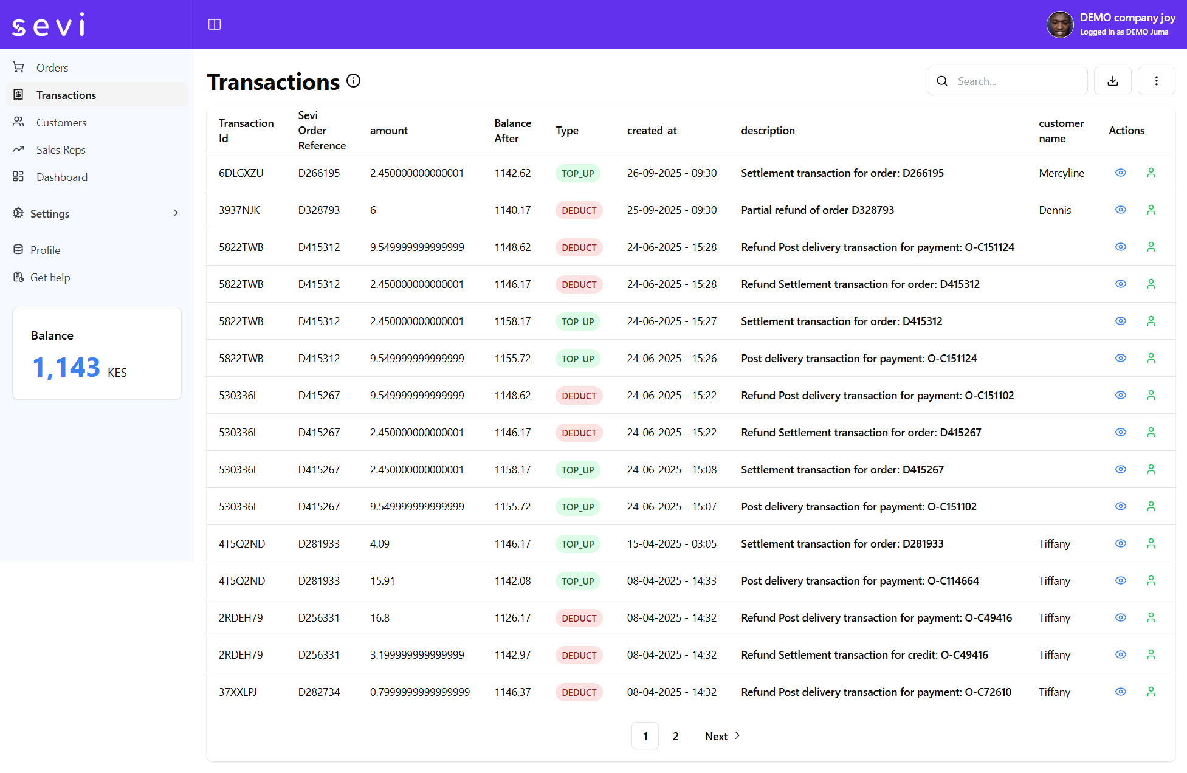The width and height of the screenshot is (1187, 773).
Task: Open eye icon on the D328793 refund row
Action: point(1121,210)
